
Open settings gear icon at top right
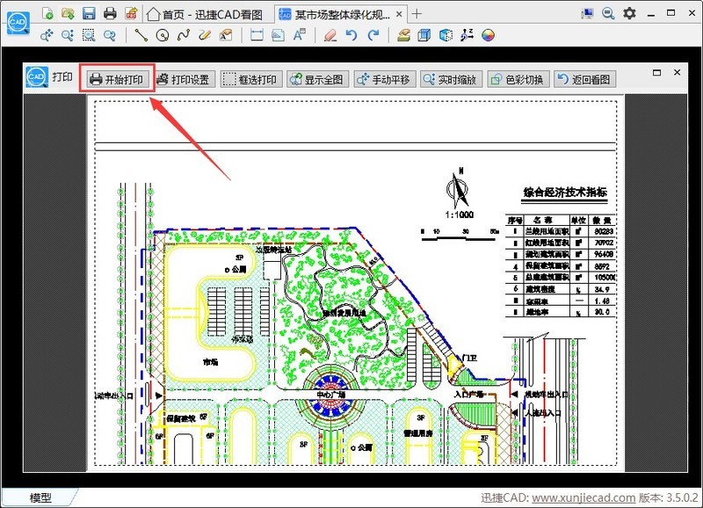tap(629, 13)
